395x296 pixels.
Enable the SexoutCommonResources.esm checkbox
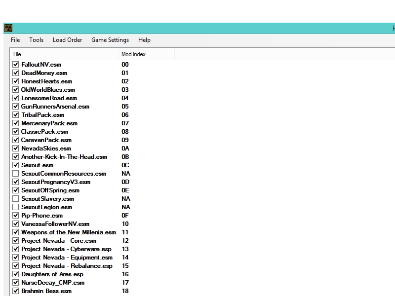16,174
